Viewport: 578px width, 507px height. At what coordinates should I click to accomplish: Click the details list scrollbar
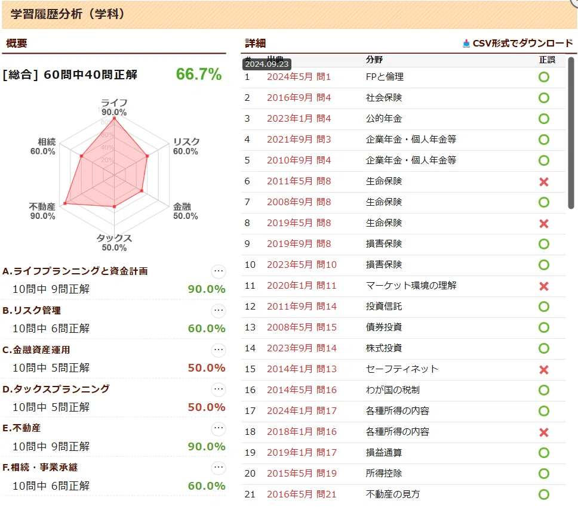click(x=571, y=133)
